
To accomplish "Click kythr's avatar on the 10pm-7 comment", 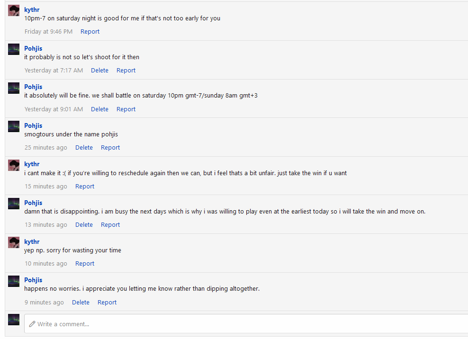I will (14, 10).
